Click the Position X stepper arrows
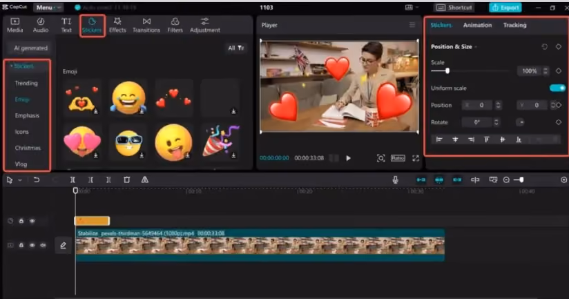 tap(499, 105)
